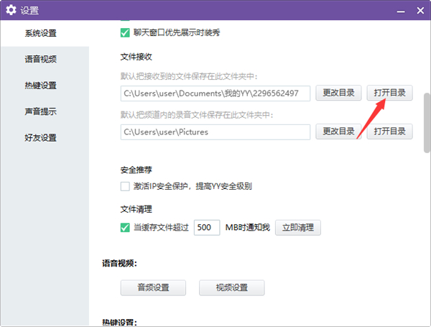Click 更改目录 for the recording files folder
Image resolution: width=431 pixels, height=327 pixels.
point(338,132)
